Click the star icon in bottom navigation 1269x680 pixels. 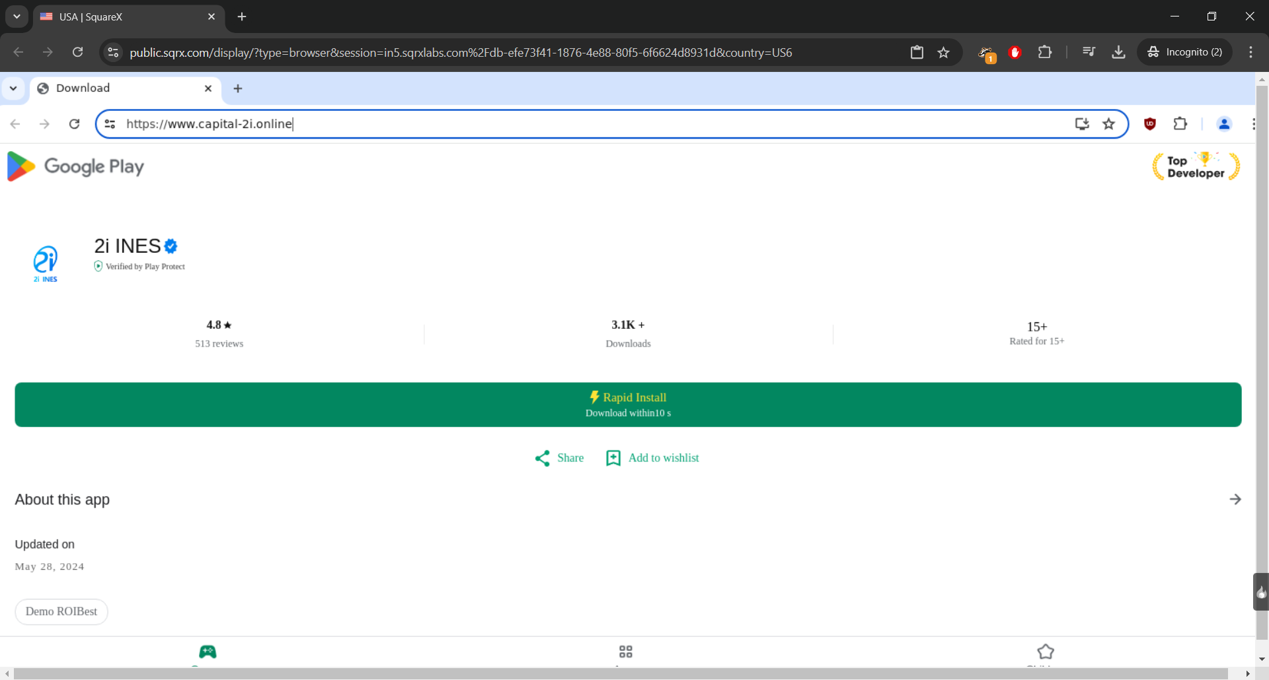(1045, 652)
